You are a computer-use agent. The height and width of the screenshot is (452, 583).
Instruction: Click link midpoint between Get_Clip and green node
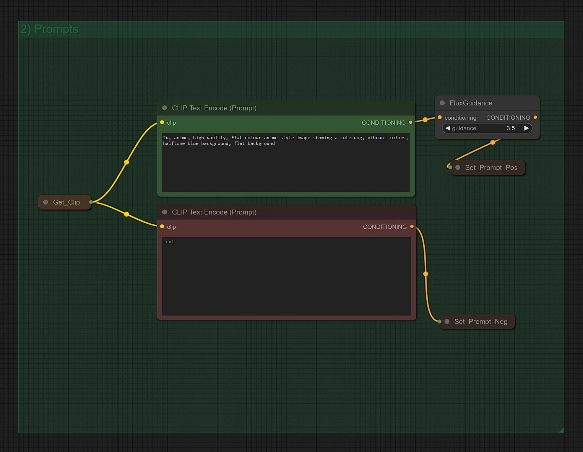click(127, 162)
